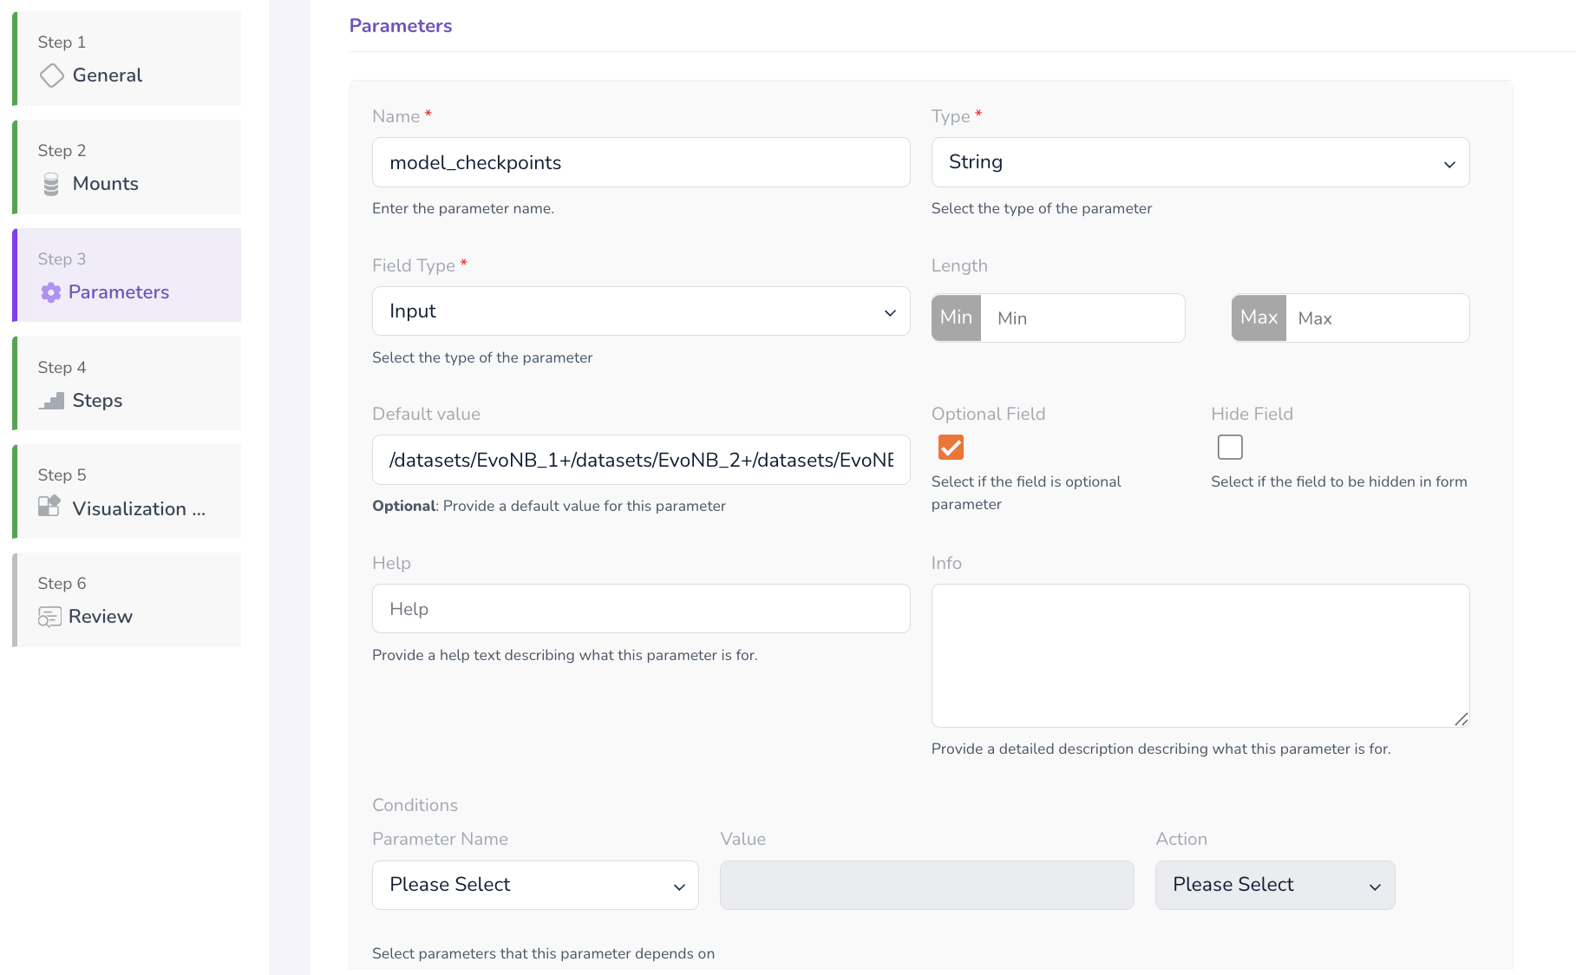Image resolution: width=1576 pixels, height=975 pixels.
Task: Enable the Hide Field checkbox
Action: [1229, 448]
